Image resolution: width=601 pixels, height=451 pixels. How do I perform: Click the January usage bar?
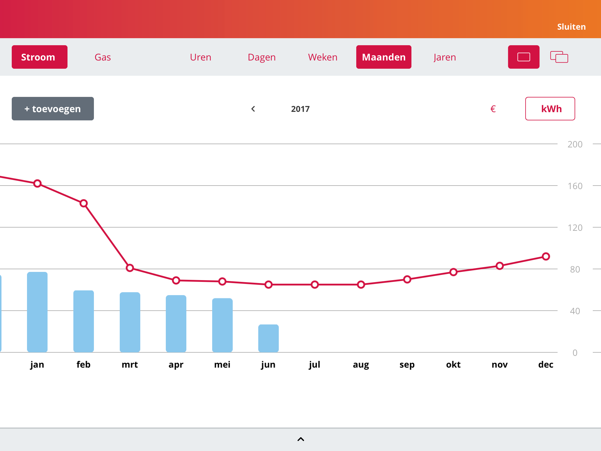37,312
